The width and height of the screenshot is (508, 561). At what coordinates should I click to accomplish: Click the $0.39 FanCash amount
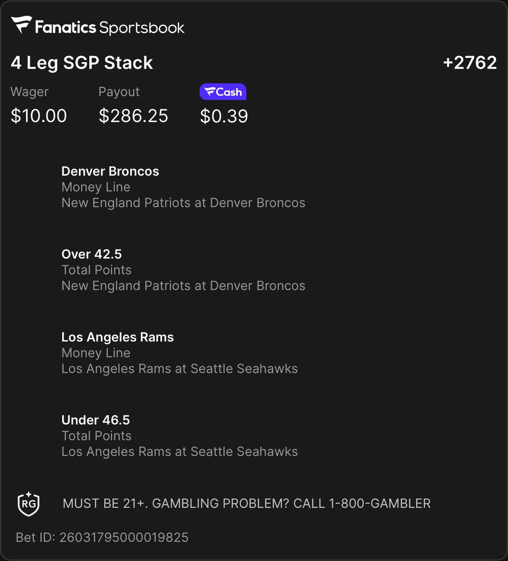(224, 116)
